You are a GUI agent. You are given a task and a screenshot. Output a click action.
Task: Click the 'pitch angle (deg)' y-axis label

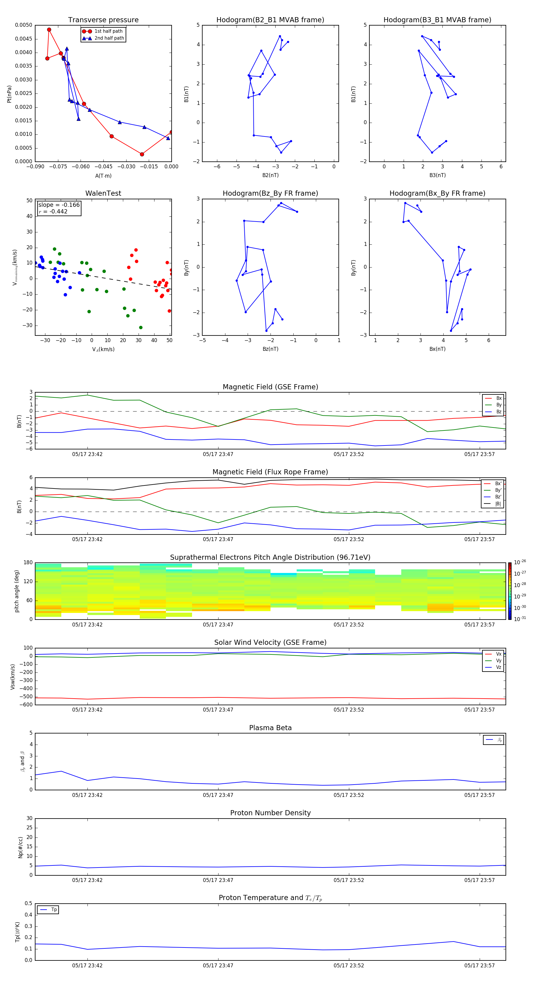point(17,591)
